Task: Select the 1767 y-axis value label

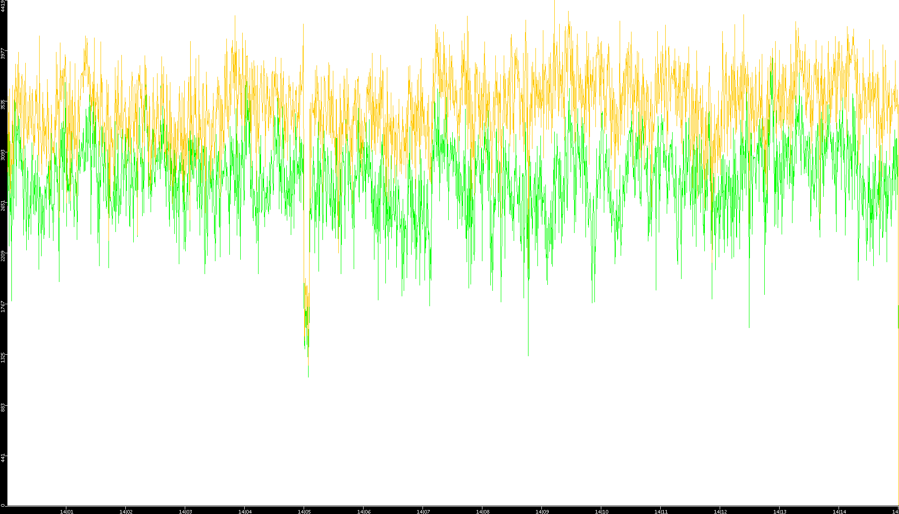Action: 3,306
